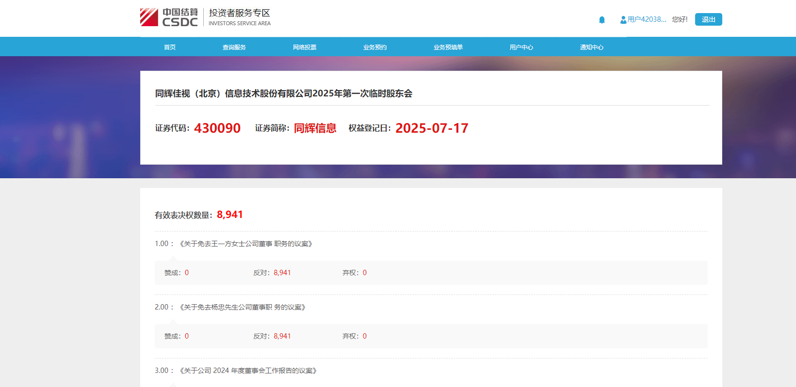
Task: Open 通知中心 menu
Action: coord(592,47)
